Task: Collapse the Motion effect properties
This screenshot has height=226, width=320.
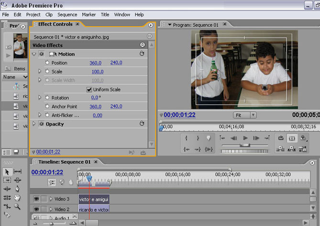Action: click(x=34, y=54)
